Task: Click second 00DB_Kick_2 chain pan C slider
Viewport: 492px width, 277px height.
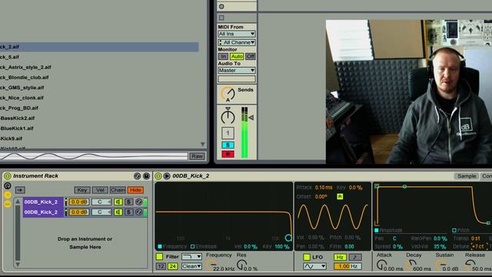Action: 101,212
